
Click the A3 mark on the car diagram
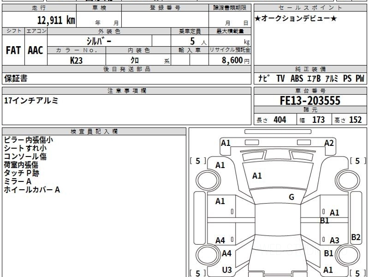(x=334, y=240)
